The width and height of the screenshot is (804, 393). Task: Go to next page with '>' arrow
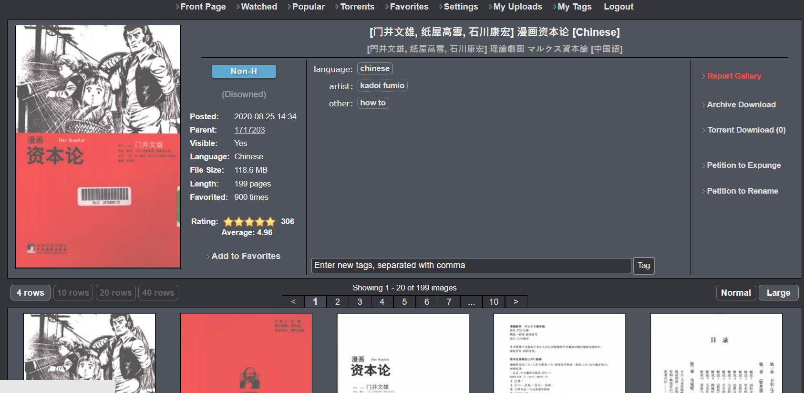(515, 301)
